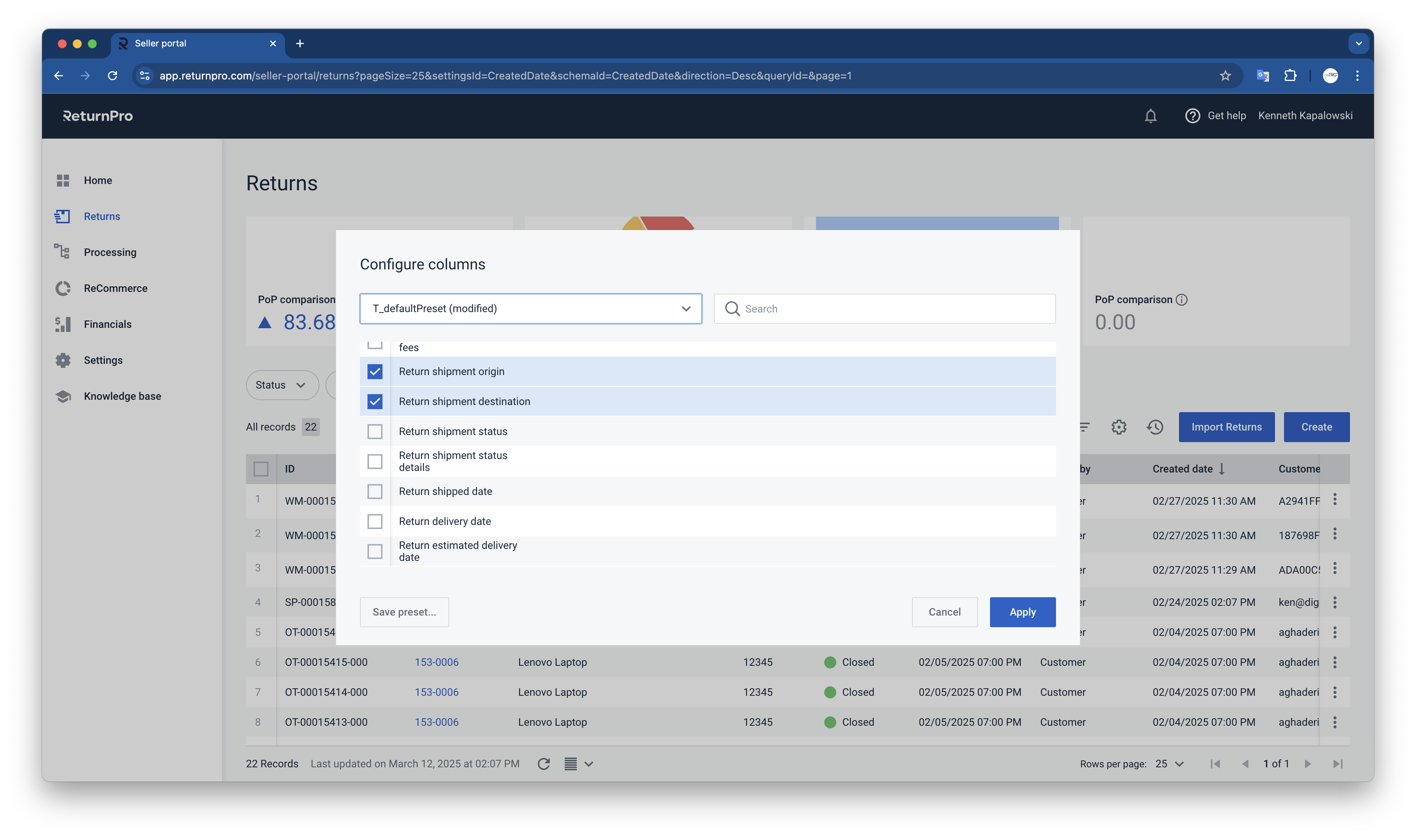Image resolution: width=1416 pixels, height=837 pixels.
Task: Open the history icon above the table
Action: 1155,427
